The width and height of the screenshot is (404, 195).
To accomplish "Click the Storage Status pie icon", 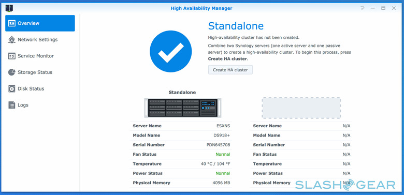I will click(11, 72).
